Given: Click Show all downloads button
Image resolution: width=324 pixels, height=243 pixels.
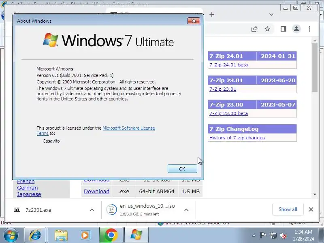Looking at the screenshot, I should pyautogui.click(x=288, y=209).
